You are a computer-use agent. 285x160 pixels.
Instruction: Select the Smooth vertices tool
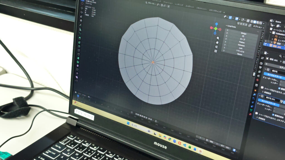coord(78,66)
